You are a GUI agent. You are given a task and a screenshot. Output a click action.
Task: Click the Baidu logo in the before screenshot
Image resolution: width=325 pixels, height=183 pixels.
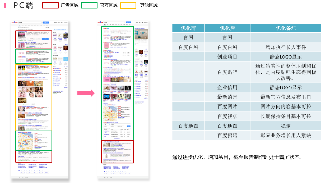14,23
